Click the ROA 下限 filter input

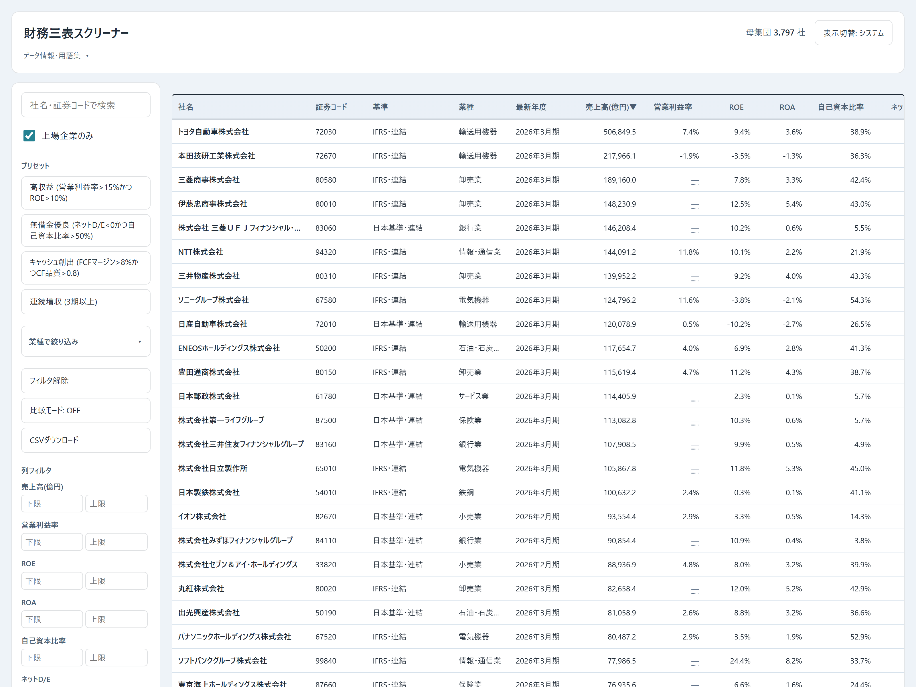[x=52, y=619]
